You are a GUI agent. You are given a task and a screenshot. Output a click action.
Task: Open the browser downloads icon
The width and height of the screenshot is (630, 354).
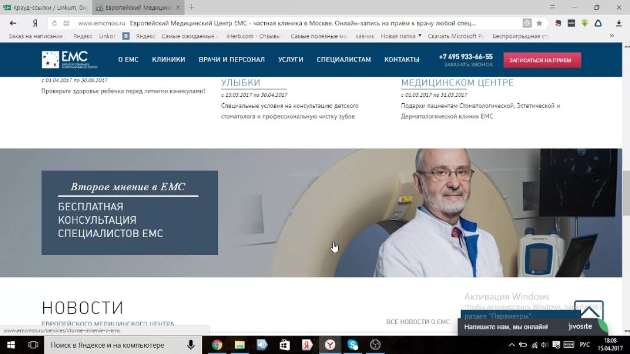[x=619, y=23]
